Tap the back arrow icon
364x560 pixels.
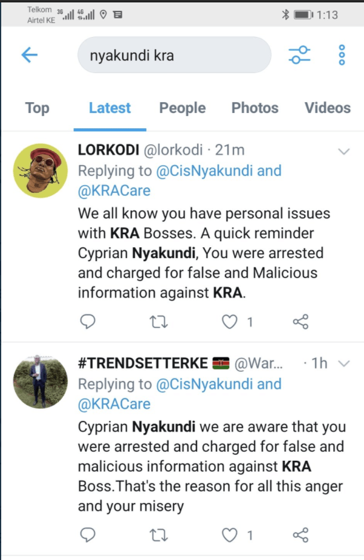click(29, 55)
